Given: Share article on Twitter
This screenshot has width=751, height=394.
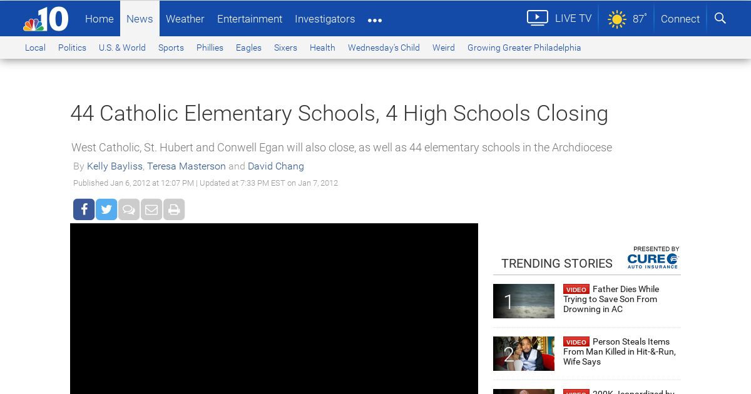Looking at the screenshot, I should pos(106,210).
